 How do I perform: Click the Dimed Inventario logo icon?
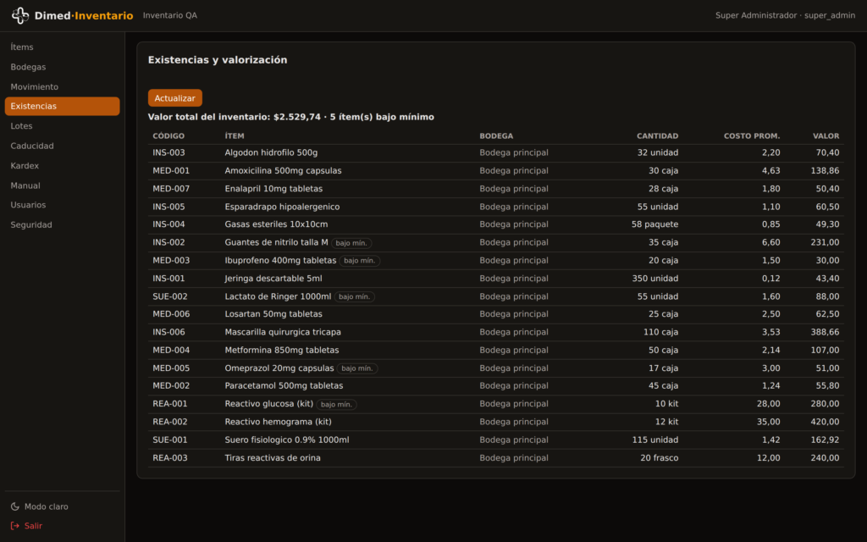coord(20,15)
